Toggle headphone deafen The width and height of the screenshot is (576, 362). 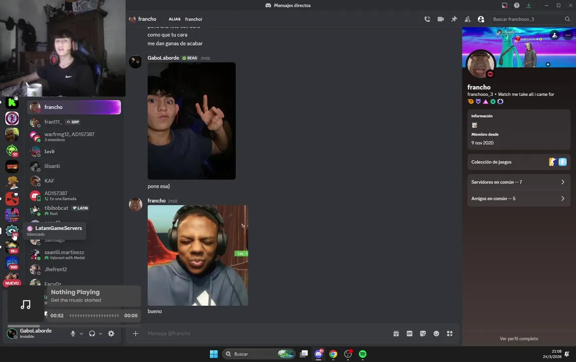[92, 333]
